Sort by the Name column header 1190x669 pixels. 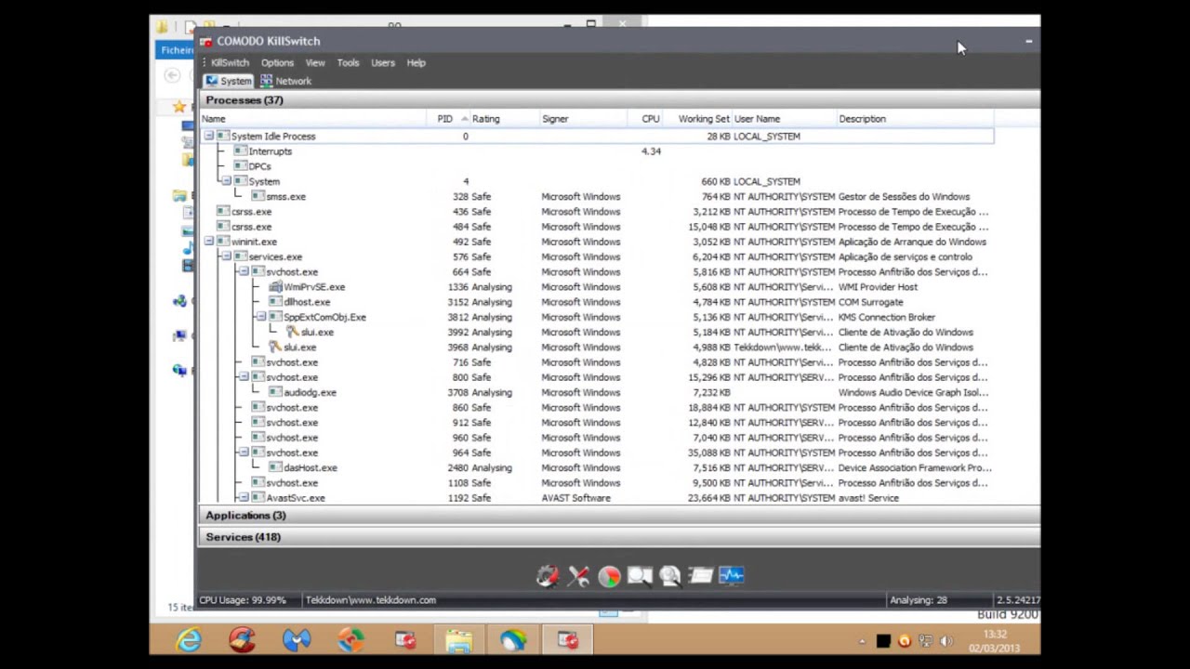(x=312, y=119)
